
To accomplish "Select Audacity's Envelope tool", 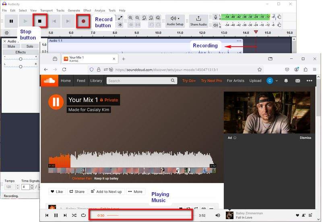I will pyautogui.click(x=120, y=18).
